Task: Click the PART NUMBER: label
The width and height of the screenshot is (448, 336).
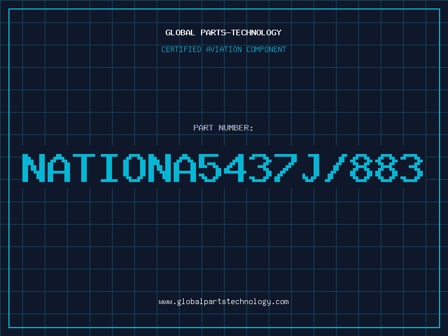Action: [x=223, y=128]
